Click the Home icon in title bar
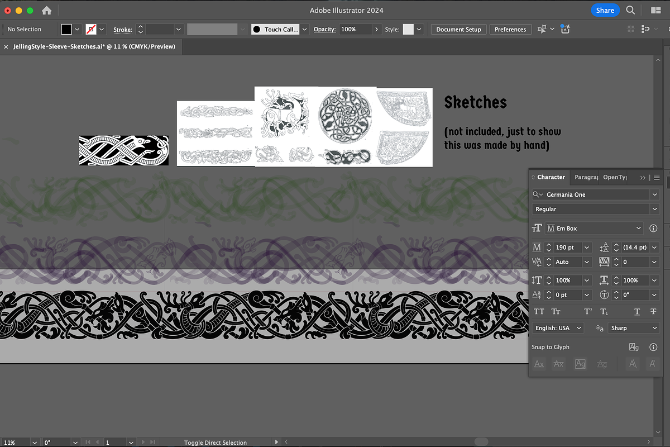This screenshot has width=670, height=447. point(47,10)
